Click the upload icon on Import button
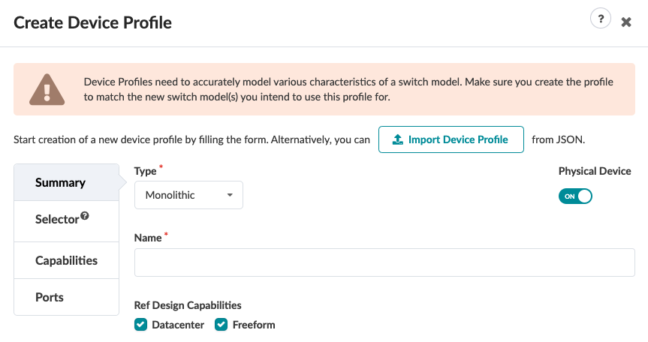This screenshot has width=648, height=342. point(398,139)
